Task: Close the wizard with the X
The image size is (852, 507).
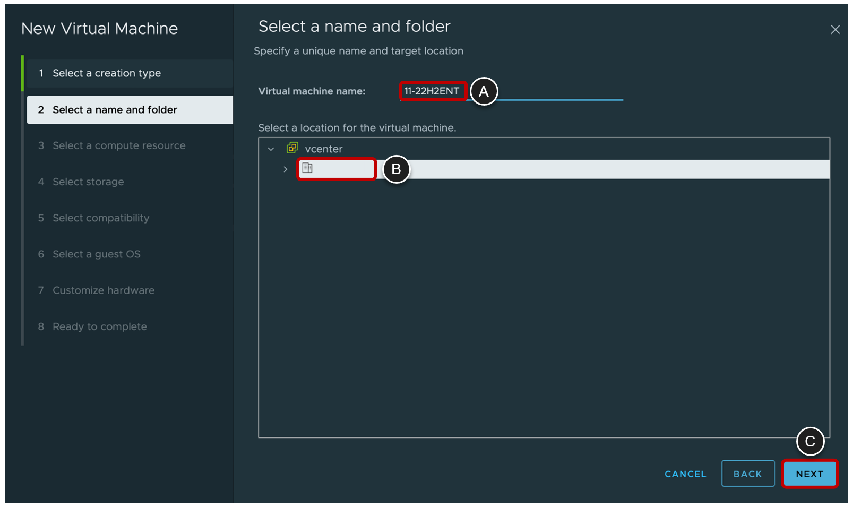Action: (x=835, y=30)
